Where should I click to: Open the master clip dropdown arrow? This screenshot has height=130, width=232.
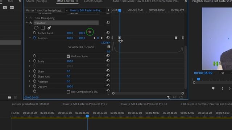coord(67,10)
